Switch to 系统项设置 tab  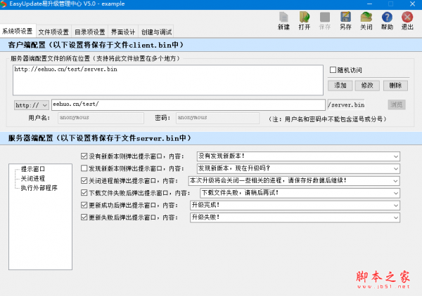(18, 31)
